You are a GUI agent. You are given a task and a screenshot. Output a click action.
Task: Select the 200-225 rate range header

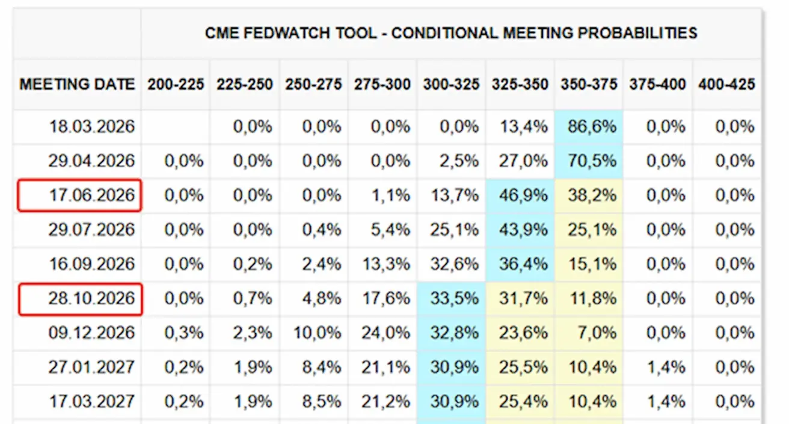click(176, 84)
